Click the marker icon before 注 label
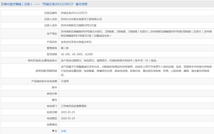The height and width of the screenshot is (134, 214). (53, 131)
